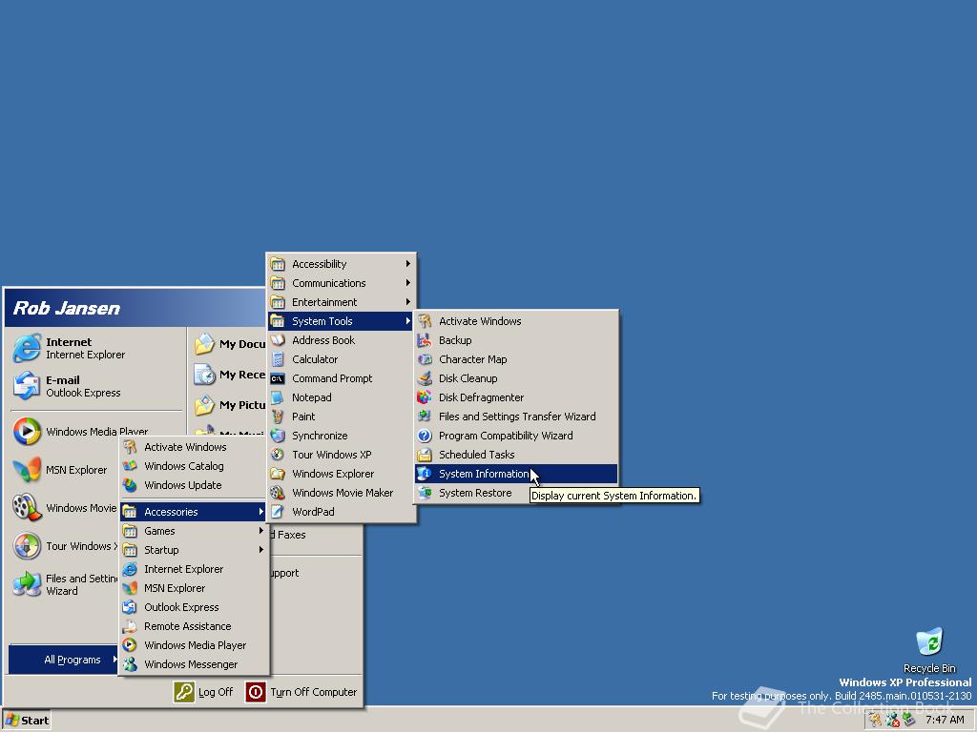Click the Backup icon in System Tools

pyautogui.click(x=425, y=340)
